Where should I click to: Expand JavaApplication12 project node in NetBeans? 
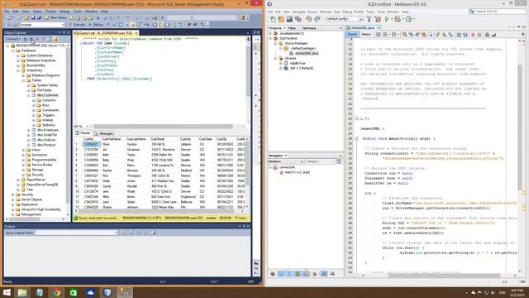[x=270, y=33]
